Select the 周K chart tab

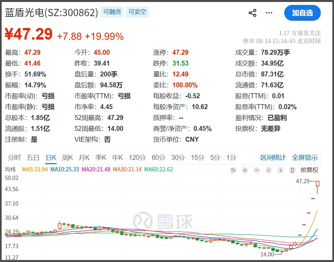point(67,158)
